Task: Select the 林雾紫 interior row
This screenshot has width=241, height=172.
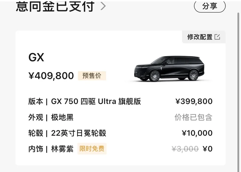Action: [51, 149]
